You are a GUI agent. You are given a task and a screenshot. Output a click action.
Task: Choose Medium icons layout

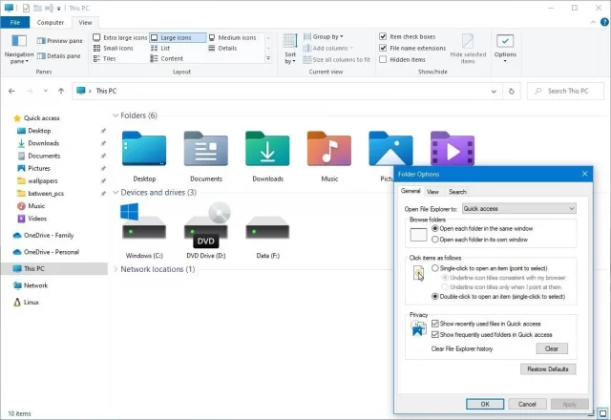[232, 37]
